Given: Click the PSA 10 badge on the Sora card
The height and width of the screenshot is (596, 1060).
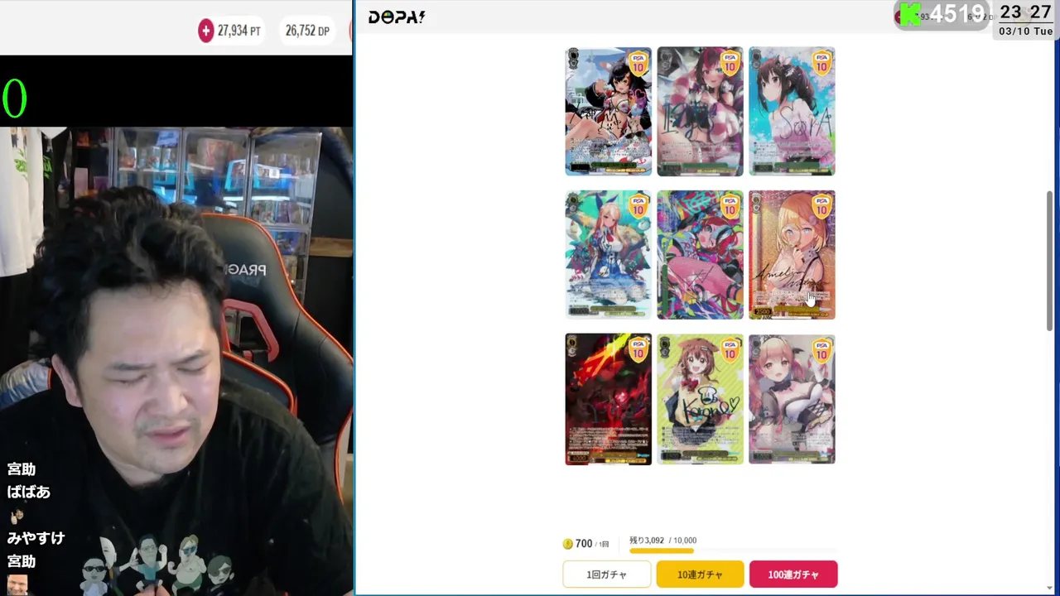Looking at the screenshot, I should pyautogui.click(x=821, y=64).
